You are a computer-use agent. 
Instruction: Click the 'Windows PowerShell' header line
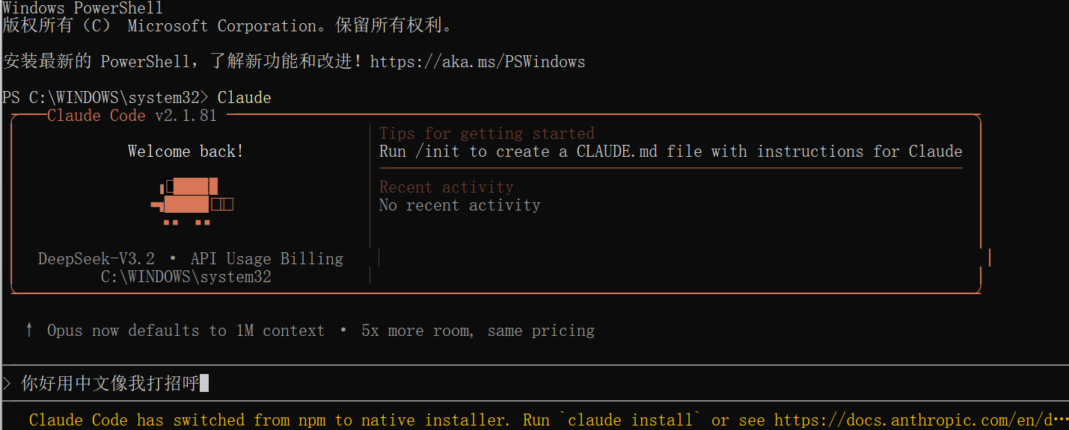coord(83,8)
